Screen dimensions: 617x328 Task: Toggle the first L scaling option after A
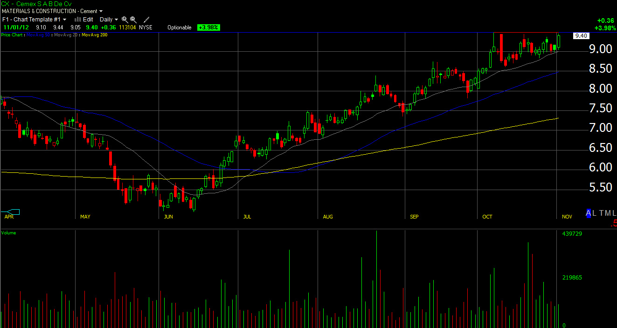pos(595,213)
